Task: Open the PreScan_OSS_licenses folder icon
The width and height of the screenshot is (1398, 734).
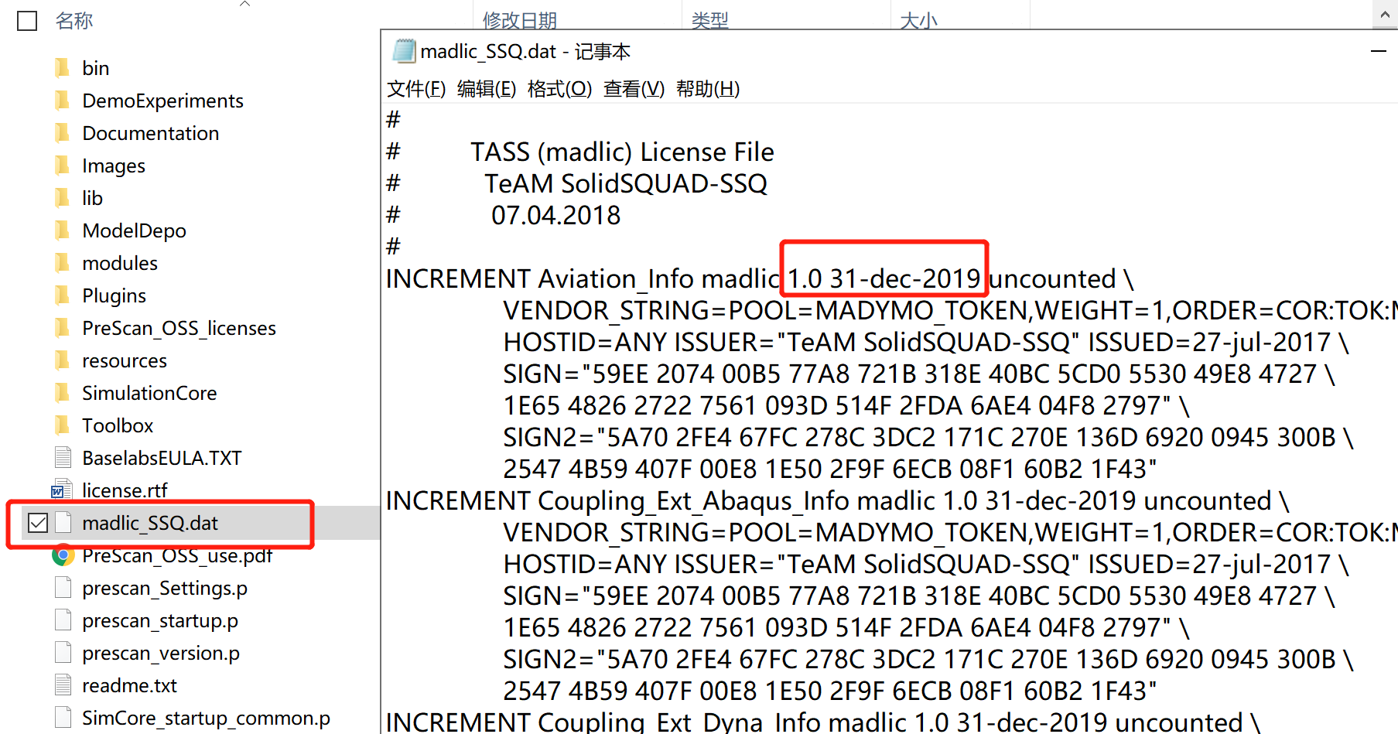Action: 63,328
